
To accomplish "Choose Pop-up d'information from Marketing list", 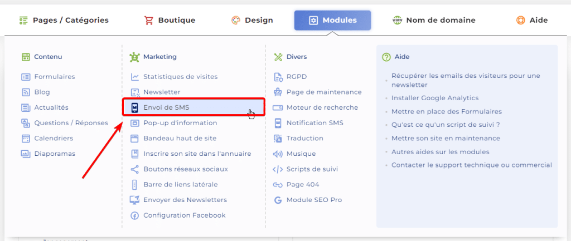I will (180, 123).
